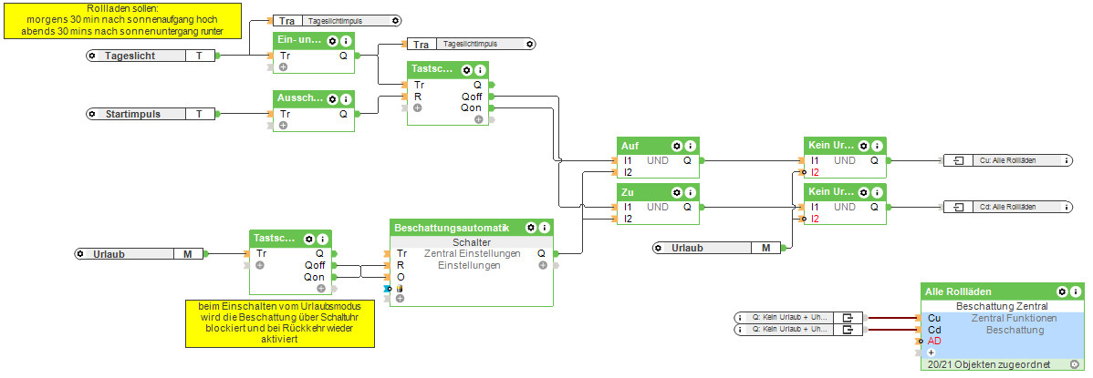Click gear on Urlaub input feeding Tastsc...
Viewport: 1093px width, 378px height.
81,254
